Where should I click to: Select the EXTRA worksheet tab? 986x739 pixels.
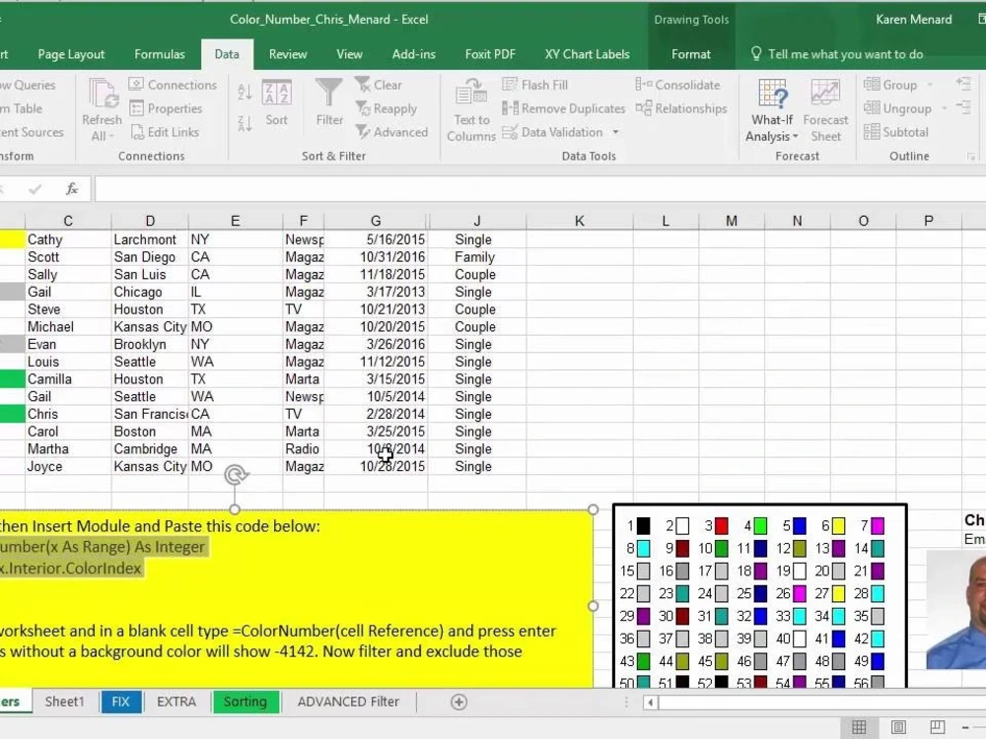point(176,702)
